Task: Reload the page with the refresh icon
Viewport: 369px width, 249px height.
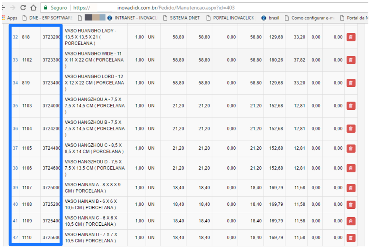Action: (x=23, y=7)
